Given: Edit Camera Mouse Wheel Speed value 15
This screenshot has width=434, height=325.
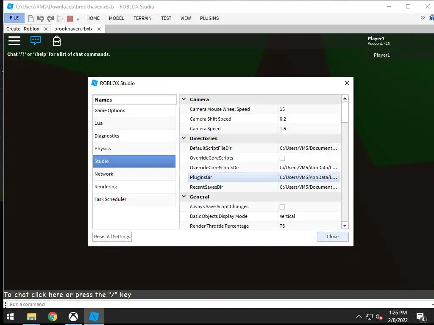Looking at the screenshot, I should click(x=309, y=109).
